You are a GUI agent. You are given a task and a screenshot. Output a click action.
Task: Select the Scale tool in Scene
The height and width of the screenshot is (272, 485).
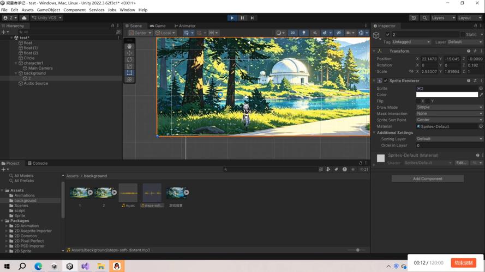129,66
